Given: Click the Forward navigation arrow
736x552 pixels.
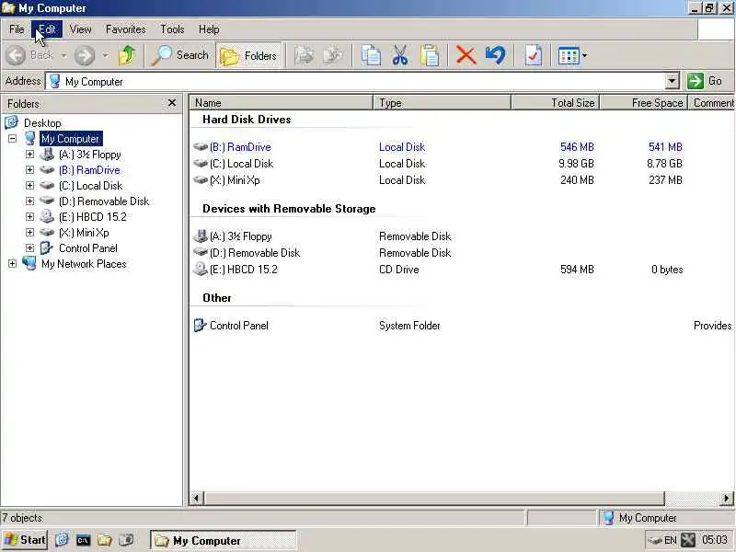Looking at the screenshot, I should coord(85,55).
